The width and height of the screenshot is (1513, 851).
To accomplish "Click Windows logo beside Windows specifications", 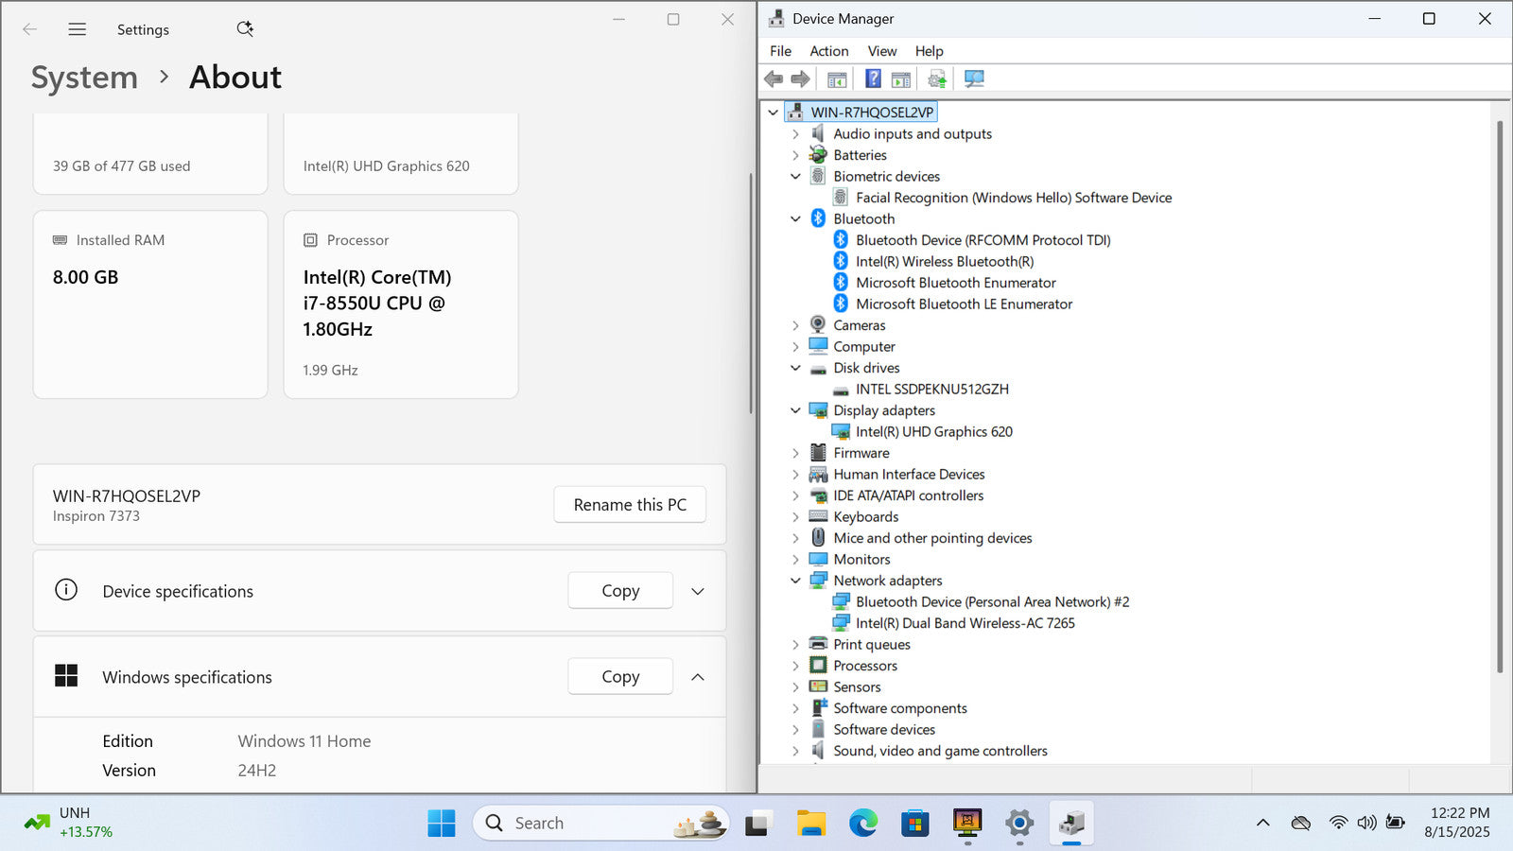I will tap(66, 675).
